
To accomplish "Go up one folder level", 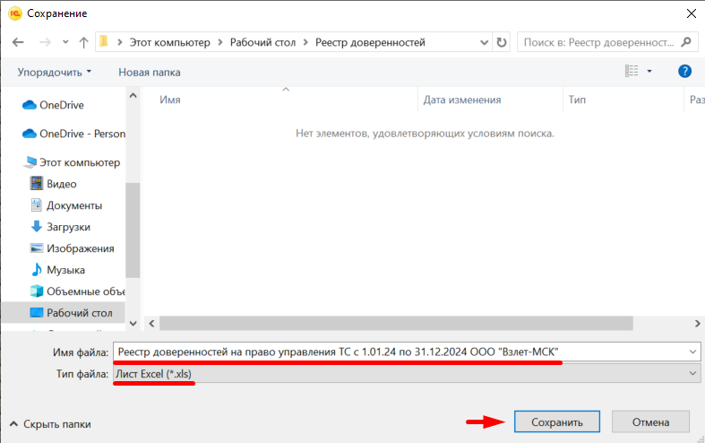I will coord(83,42).
